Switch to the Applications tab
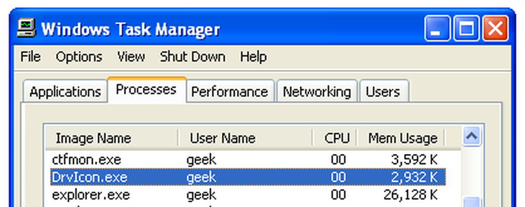 [65, 91]
